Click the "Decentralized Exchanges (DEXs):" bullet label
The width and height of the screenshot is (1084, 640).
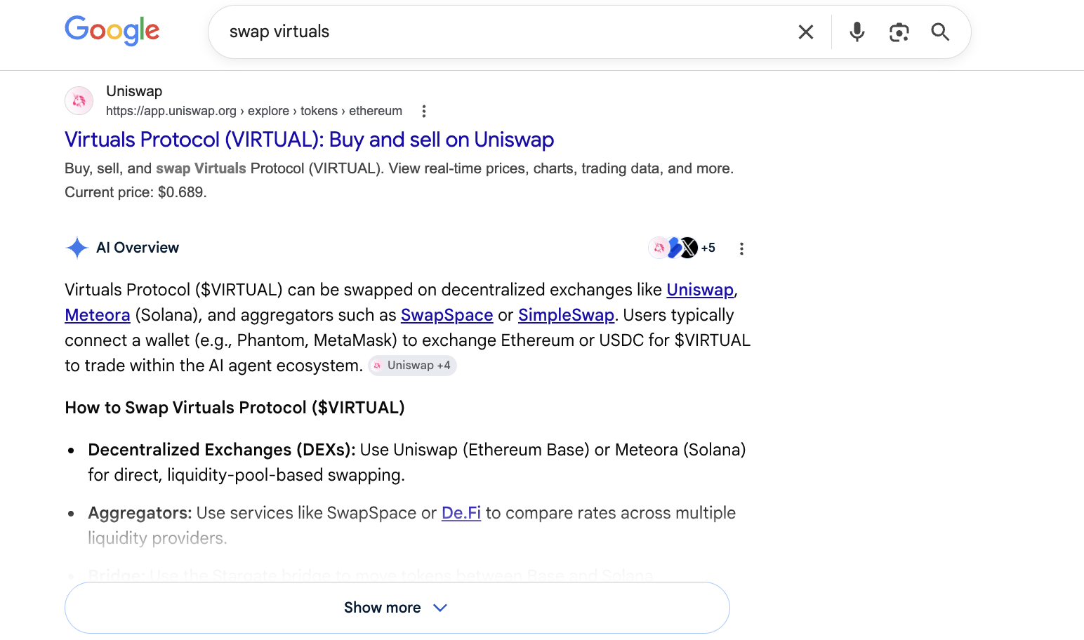click(222, 450)
